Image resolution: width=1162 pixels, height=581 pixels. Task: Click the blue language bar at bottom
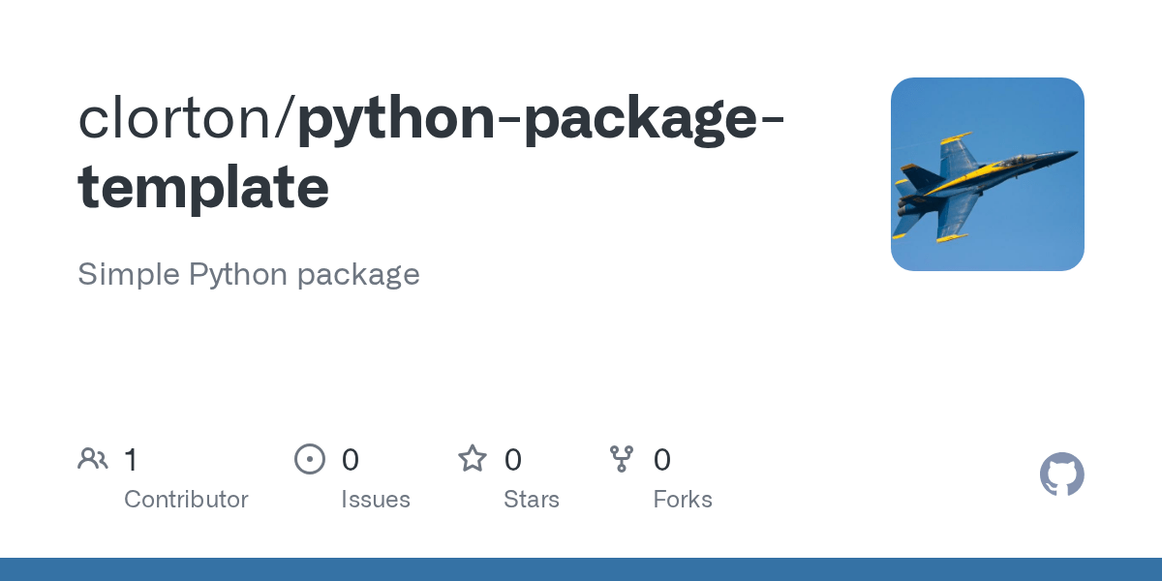pyautogui.click(x=581, y=569)
